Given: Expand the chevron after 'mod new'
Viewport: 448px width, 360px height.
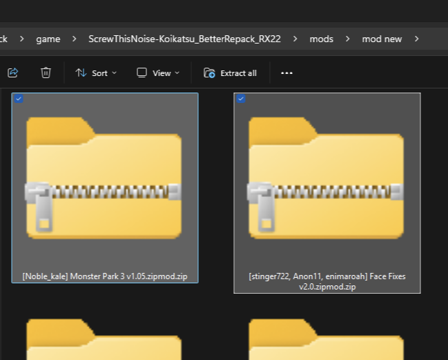Looking at the screenshot, I should point(416,39).
